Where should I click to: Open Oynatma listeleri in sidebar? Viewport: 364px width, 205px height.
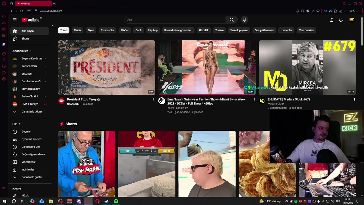(x=30, y=139)
